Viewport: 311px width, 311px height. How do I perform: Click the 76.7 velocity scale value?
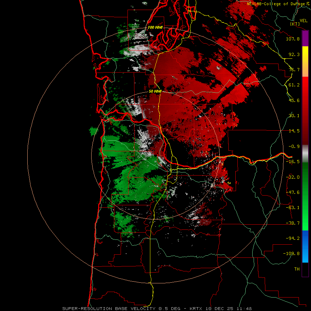[294, 69]
